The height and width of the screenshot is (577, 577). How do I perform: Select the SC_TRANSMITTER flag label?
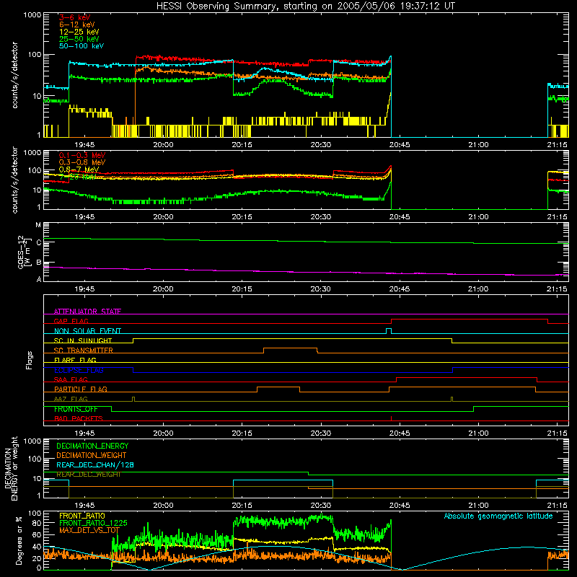tap(83, 350)
